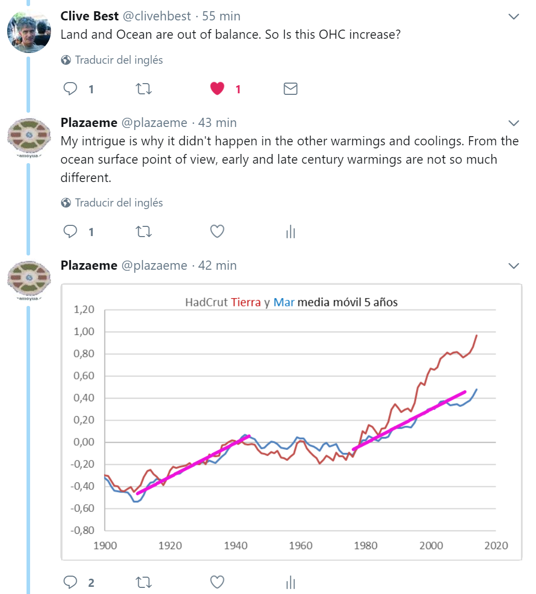Reply to Clive Best's tweet
Viewport: 536px width, 594px height.
click(70, 89)
